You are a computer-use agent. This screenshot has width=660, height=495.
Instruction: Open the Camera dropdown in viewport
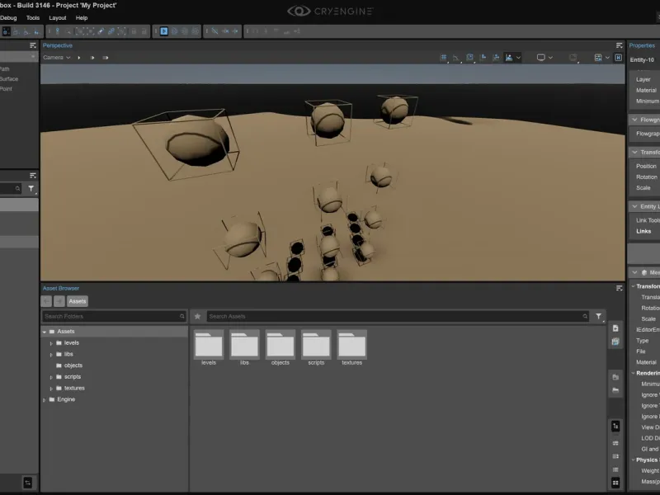56,58
